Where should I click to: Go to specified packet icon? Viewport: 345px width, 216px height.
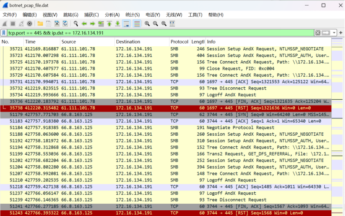[101, 23]
